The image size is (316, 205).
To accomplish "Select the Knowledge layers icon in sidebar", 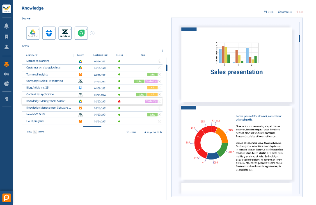I will pos(7,64).
